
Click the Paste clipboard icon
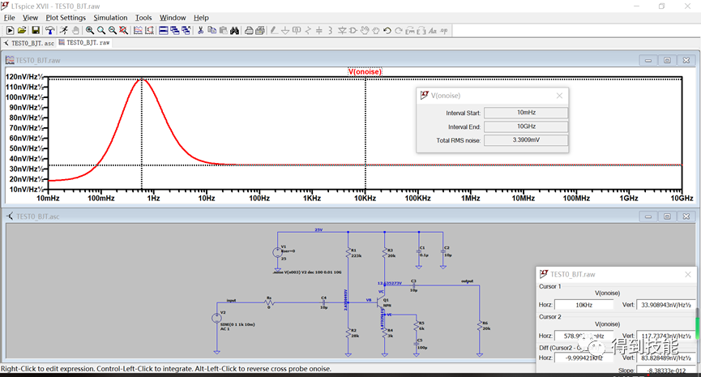(223, 31)
